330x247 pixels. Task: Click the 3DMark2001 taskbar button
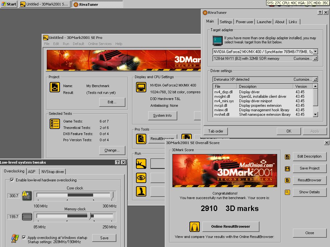44,4
